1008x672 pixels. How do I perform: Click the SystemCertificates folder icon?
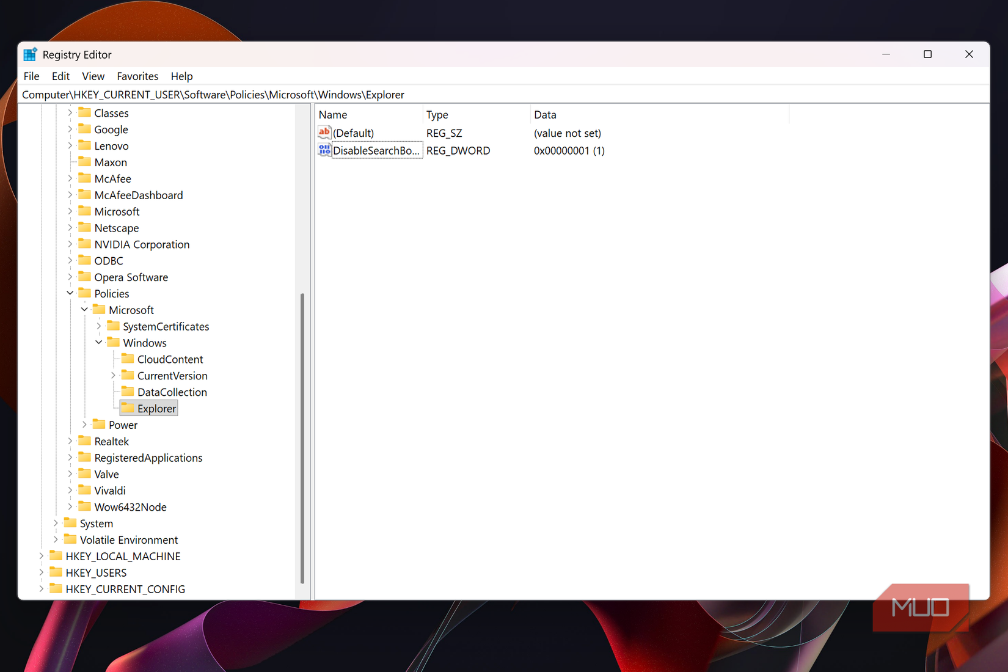[113, 326]
